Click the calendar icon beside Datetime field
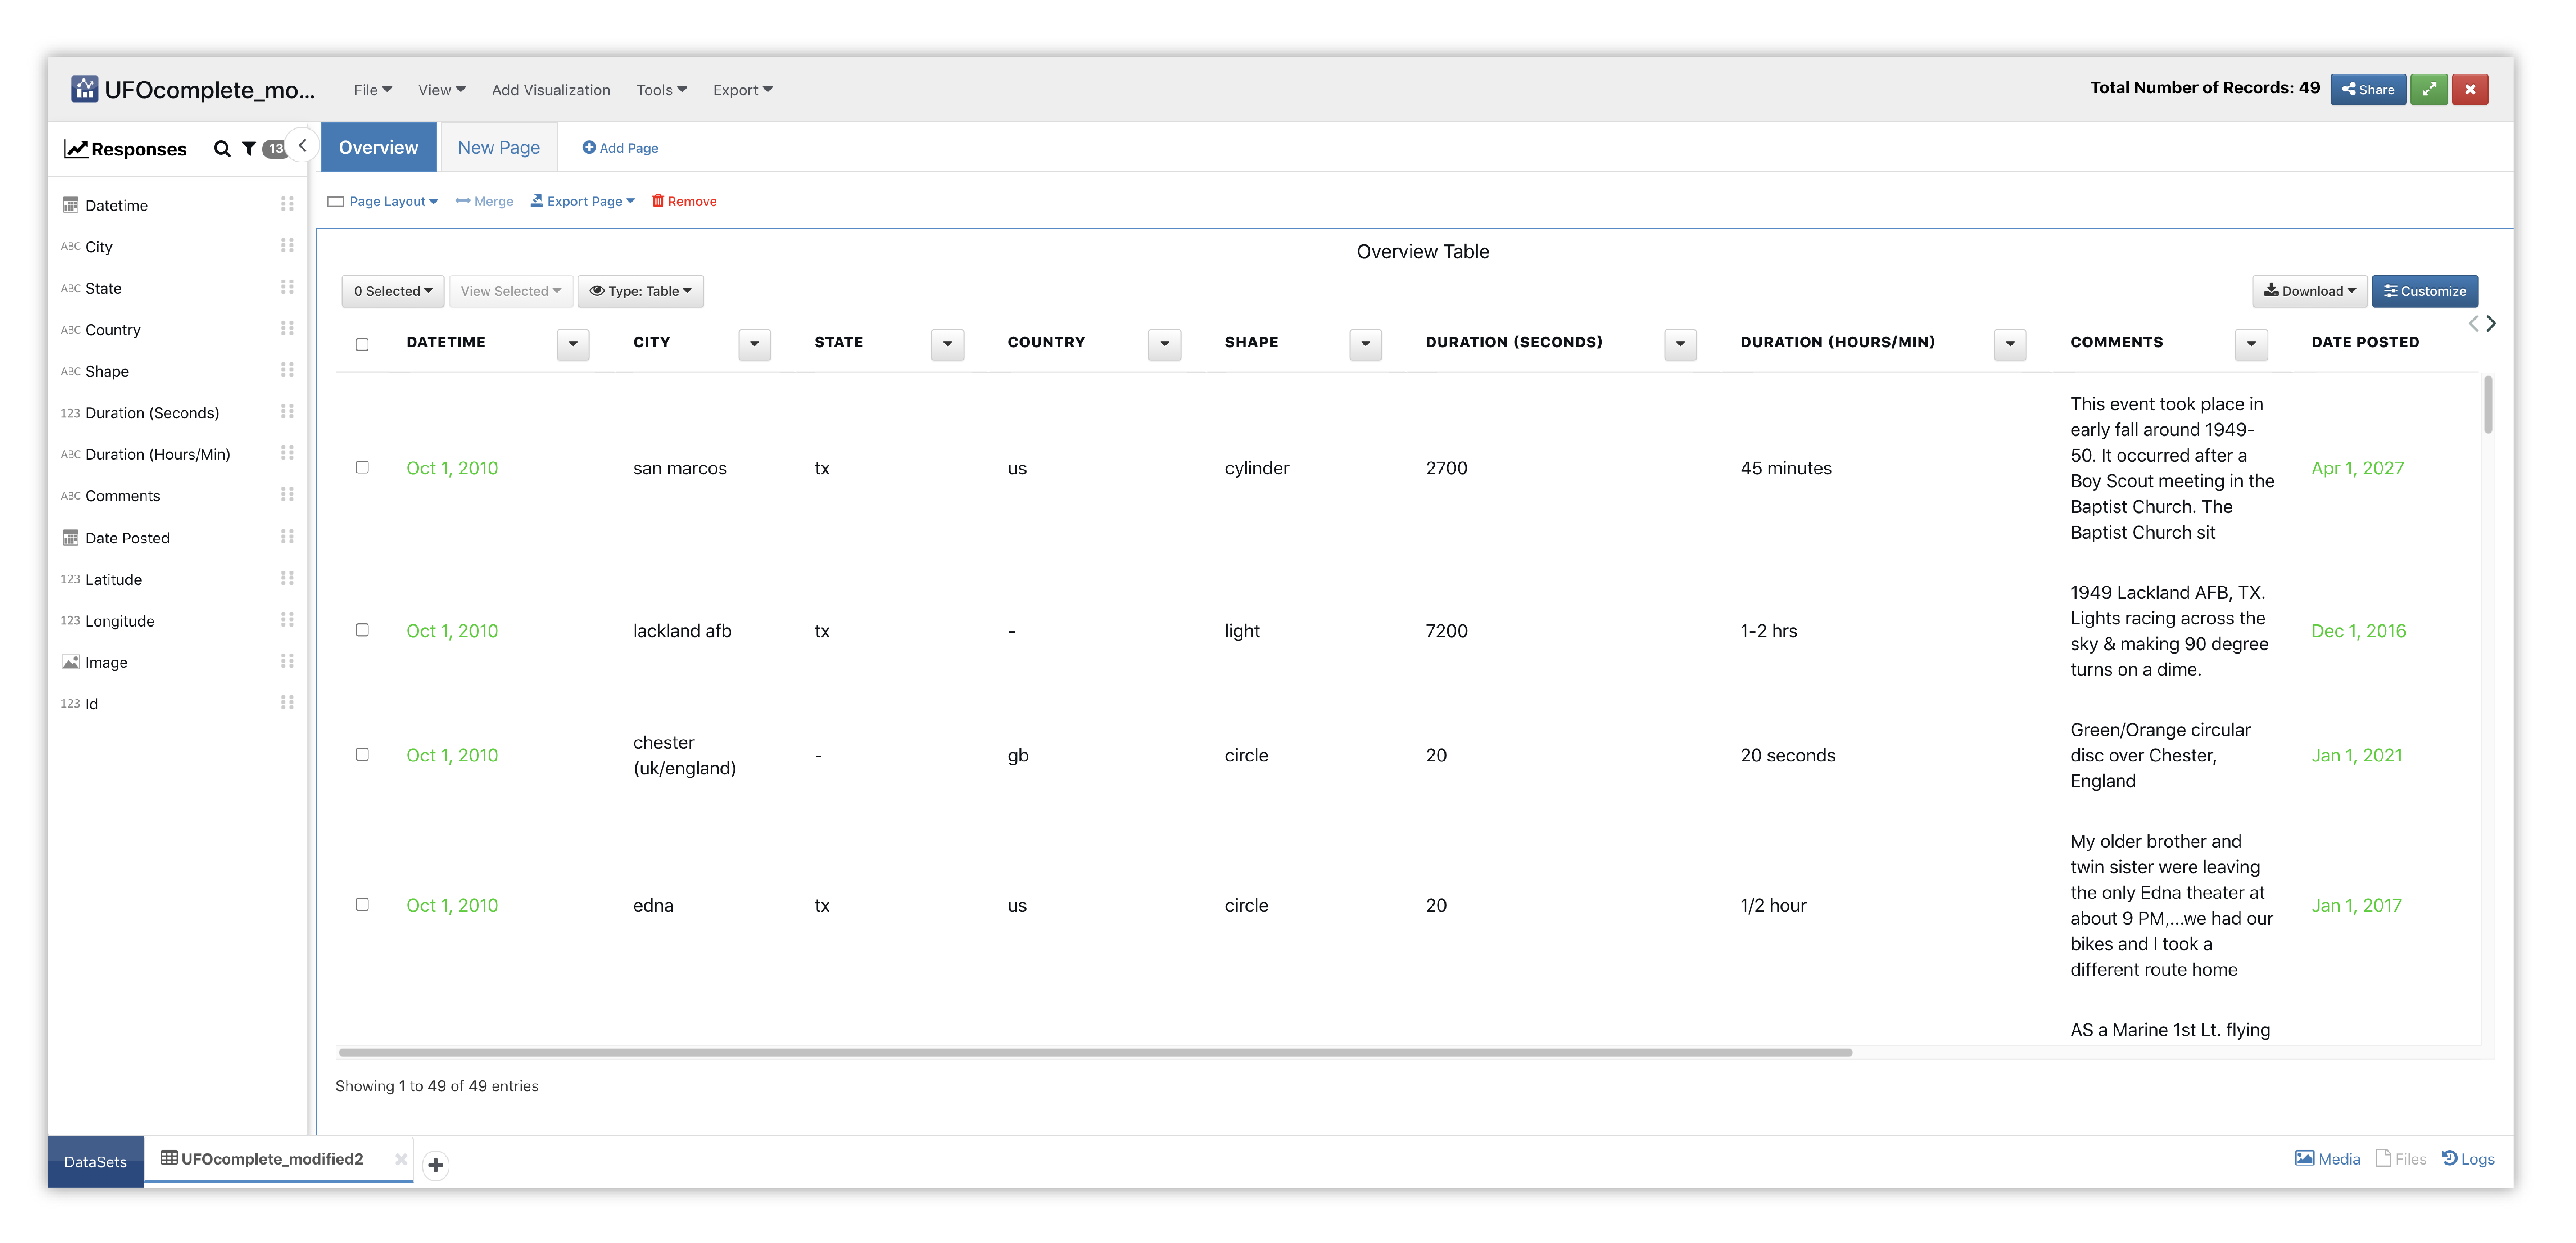Image resolution: width=2576 pixels, height=1243 pixels. click(70, 205)
